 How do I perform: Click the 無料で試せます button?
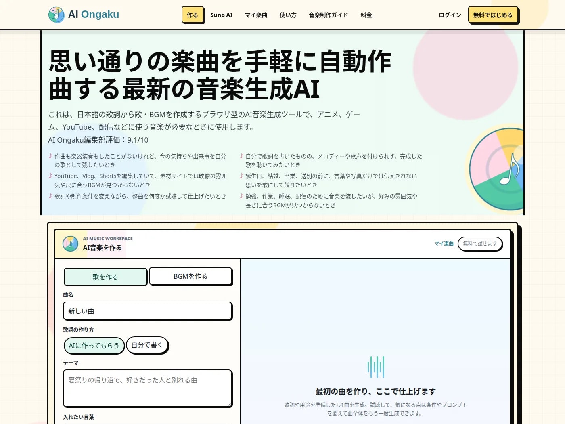point(480,243)
